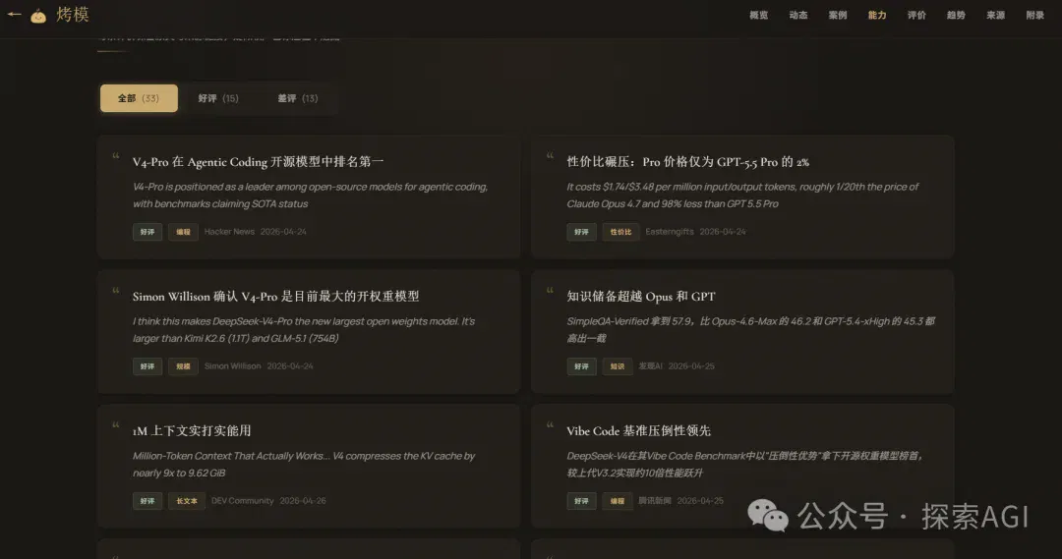Viewport: 1062px width, 559px height.
Task: Go to the 动态 navigation section
Action: click(797, 15)
